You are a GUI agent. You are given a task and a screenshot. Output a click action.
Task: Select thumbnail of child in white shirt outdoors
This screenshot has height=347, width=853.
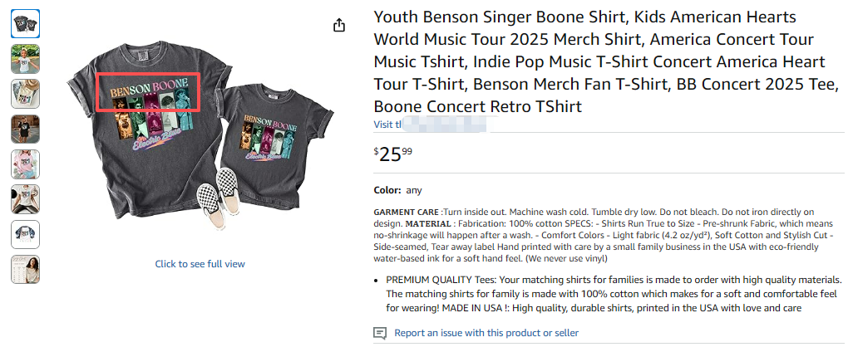25,59
